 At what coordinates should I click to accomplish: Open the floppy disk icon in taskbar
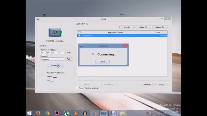(x=113, y=113)
